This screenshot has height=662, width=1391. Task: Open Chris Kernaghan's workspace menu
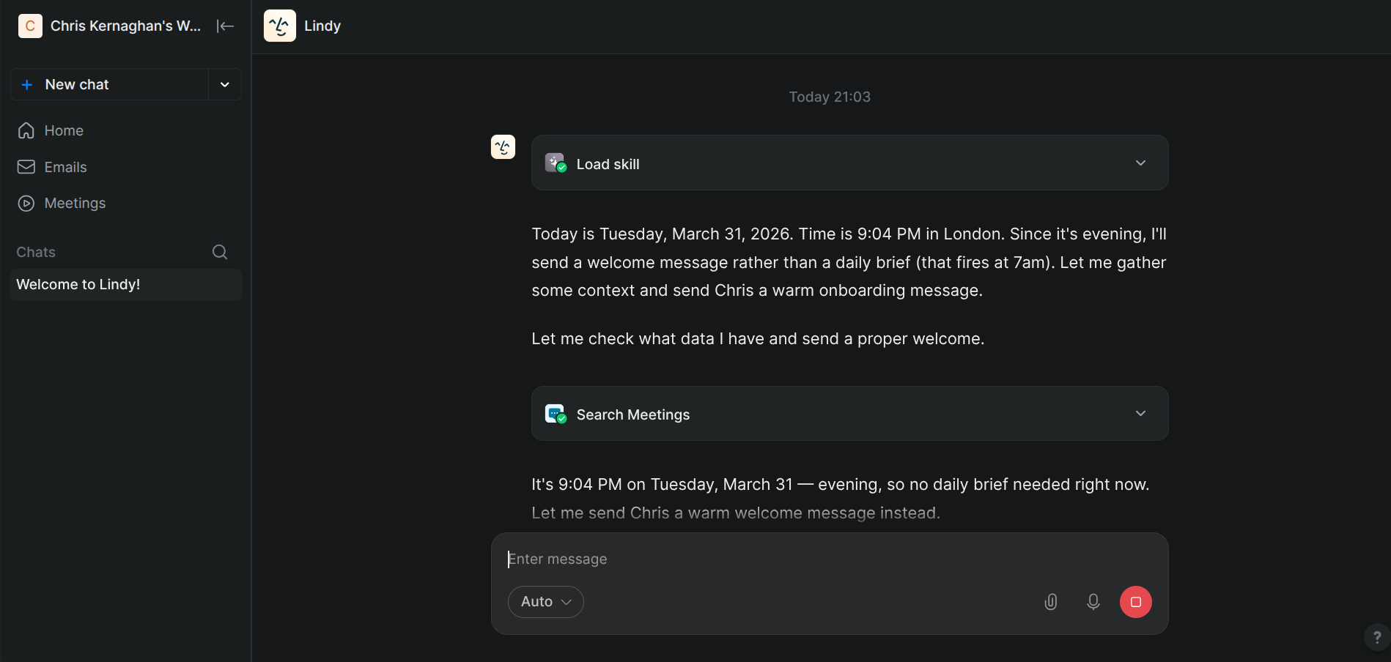(125, 26)
